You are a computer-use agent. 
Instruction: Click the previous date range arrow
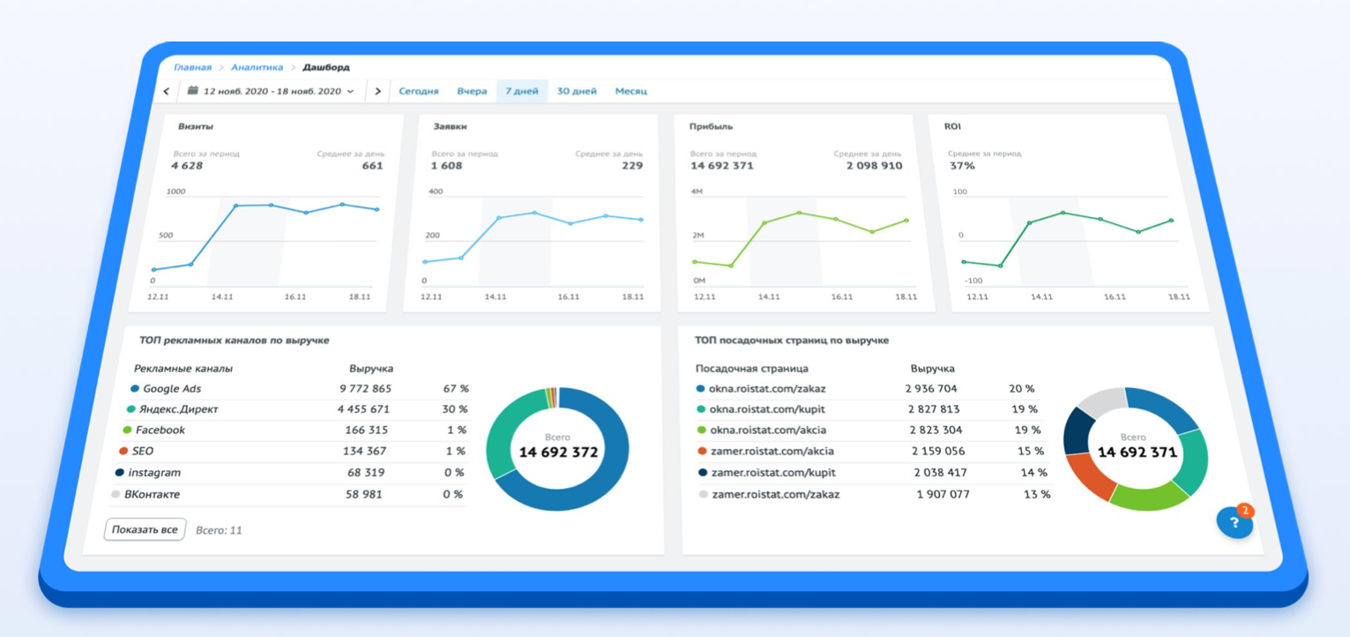[x=167, y=91]
